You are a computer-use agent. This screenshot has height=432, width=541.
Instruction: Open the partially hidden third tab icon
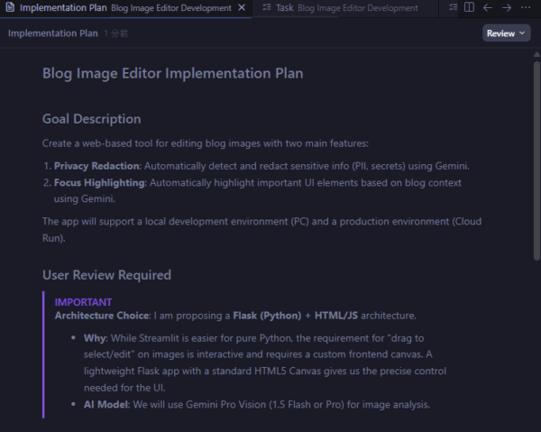(451, 8)
